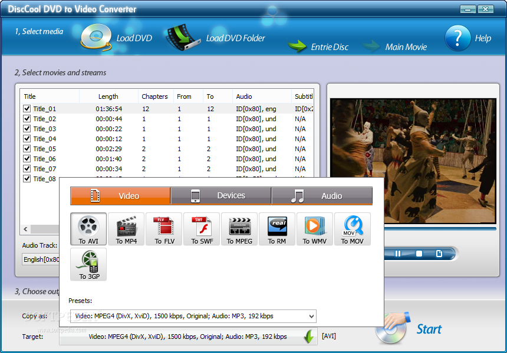This screenshot has width=507, height=353.
Task: Click audio cell 'ID[0x80], eng'
Action: (x=256, y=109)
